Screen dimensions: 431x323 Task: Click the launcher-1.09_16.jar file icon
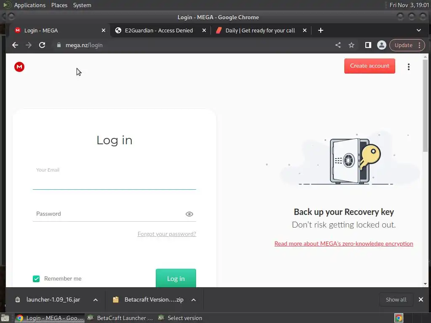point(18,299)
